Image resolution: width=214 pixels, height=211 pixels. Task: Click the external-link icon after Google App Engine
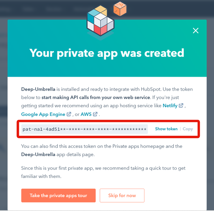[69, 114]
